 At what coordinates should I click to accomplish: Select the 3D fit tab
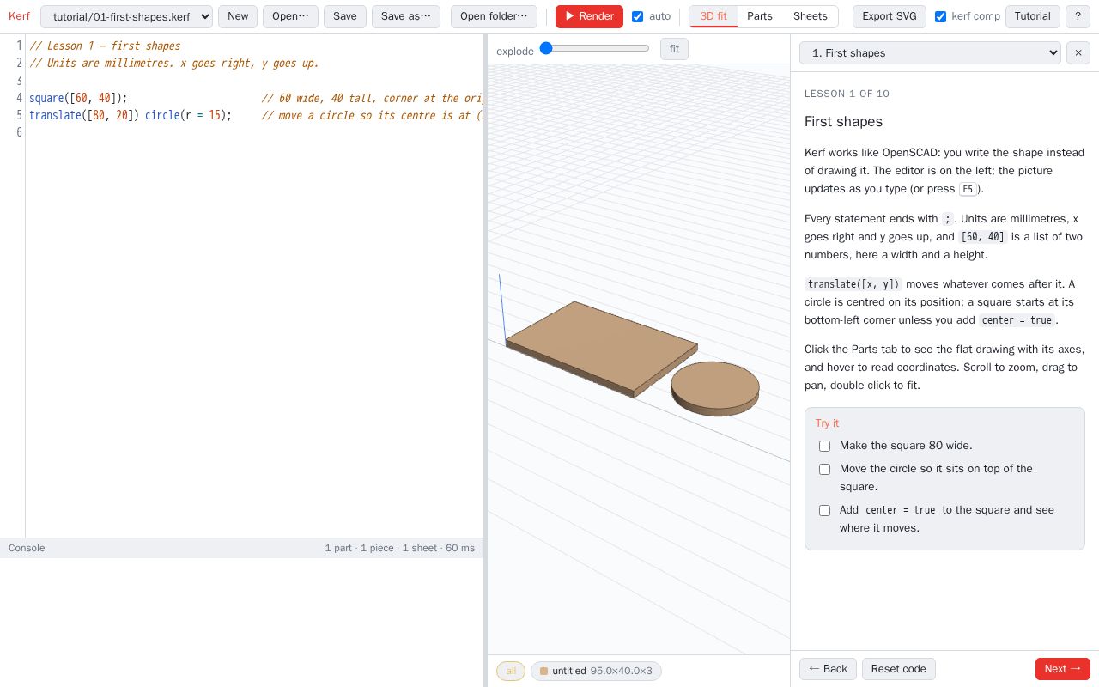(713, 16)
